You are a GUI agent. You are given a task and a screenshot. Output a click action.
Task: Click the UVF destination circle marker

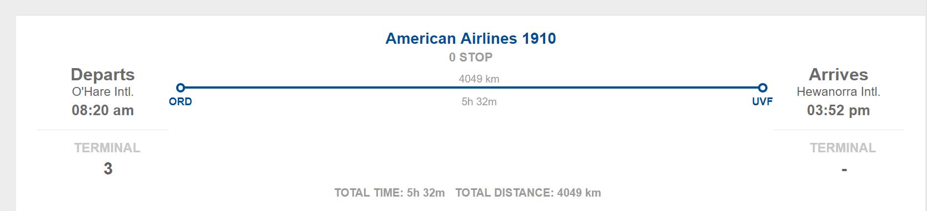tap(762, 88)
